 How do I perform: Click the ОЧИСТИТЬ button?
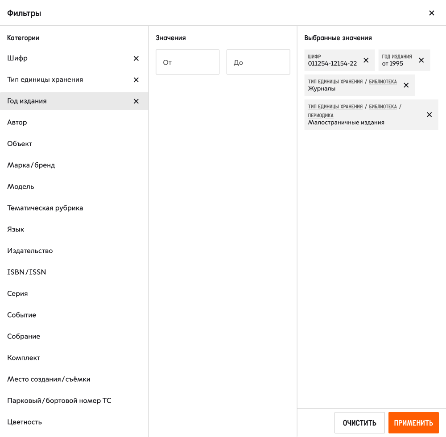pyautogui.click(x=359, y=423)
